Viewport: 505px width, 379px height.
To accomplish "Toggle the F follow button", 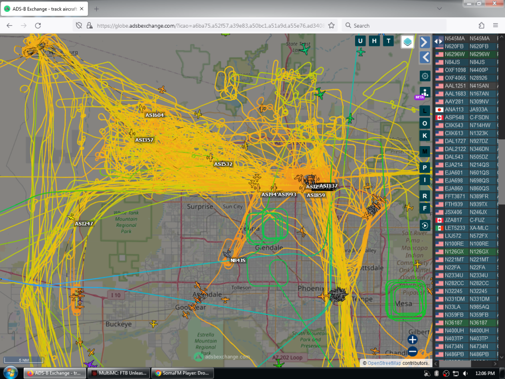I will point(425,208).
